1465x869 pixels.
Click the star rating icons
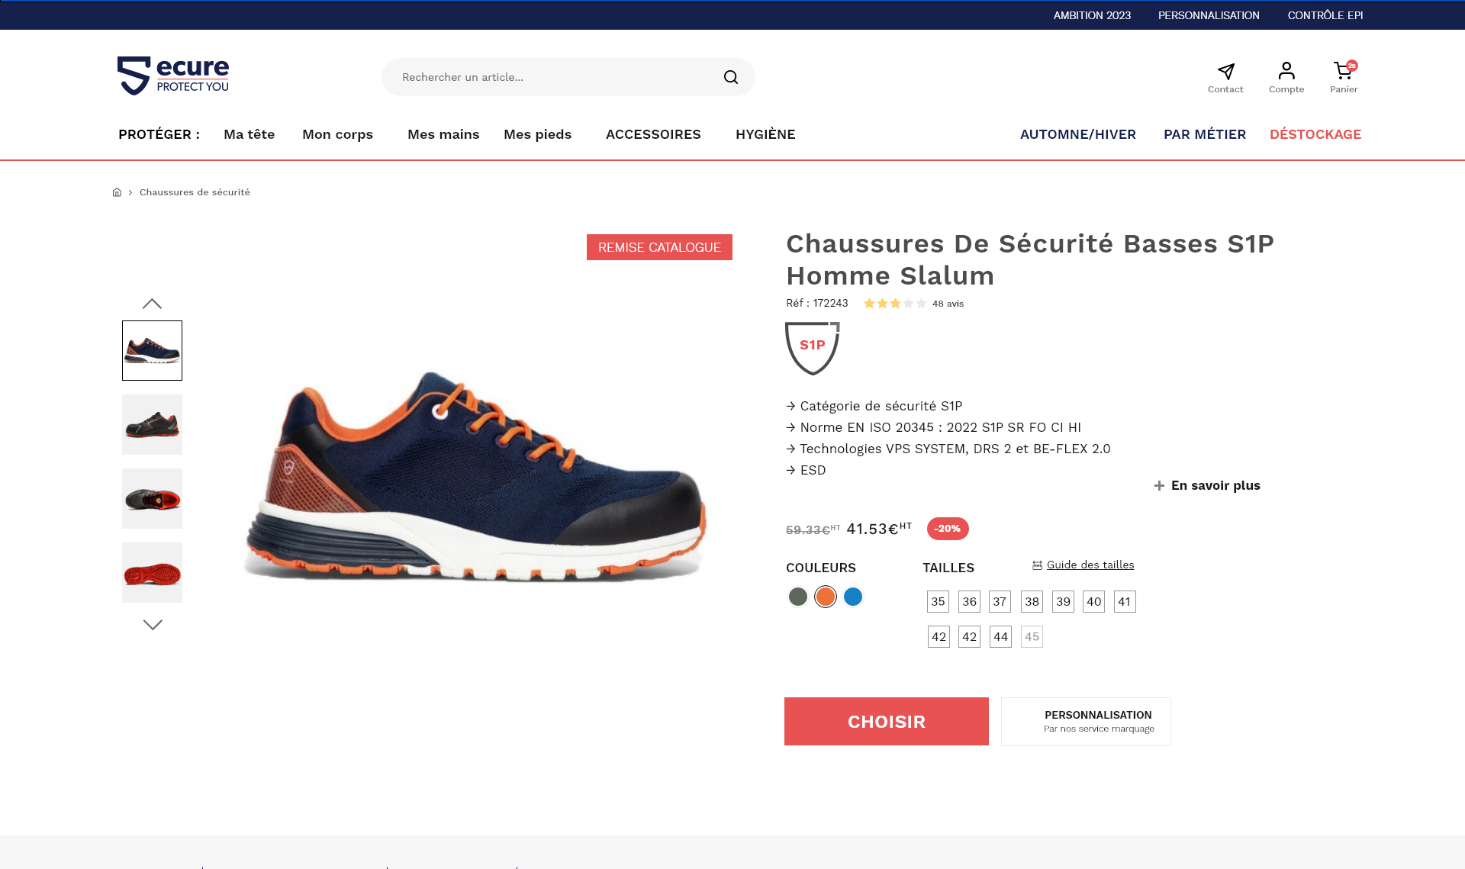pos(895,304)
